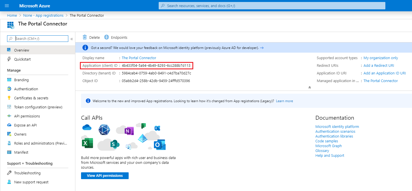Screen dimensions: 412x191
Task: Open Microsoft Graph documentation link
Action: [x=328, y=146]
